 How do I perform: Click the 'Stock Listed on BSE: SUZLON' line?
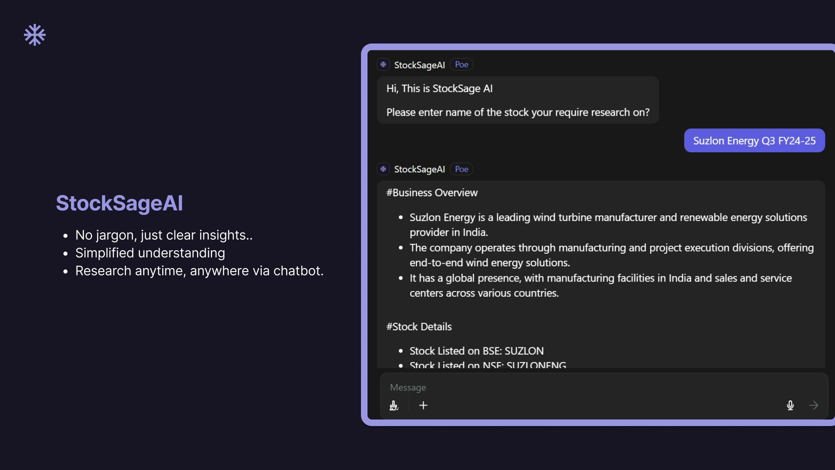pyautogui.click(x=476, y=351)
